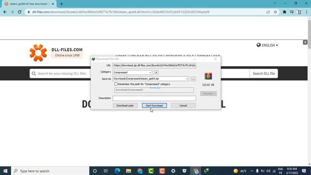Open Settings gear on the taskbar

173,171
